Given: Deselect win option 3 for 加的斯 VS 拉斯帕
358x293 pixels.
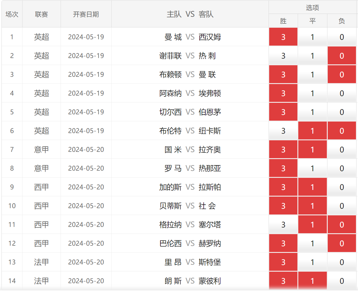Looking at the screenshot, I should coord(283,187).
